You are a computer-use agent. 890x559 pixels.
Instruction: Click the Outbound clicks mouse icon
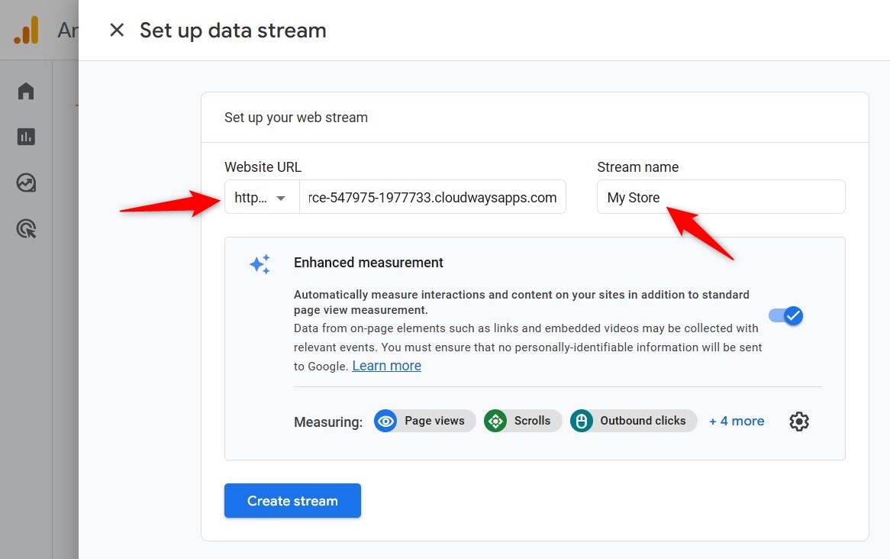pyautogui.click(x=581, y=421)
